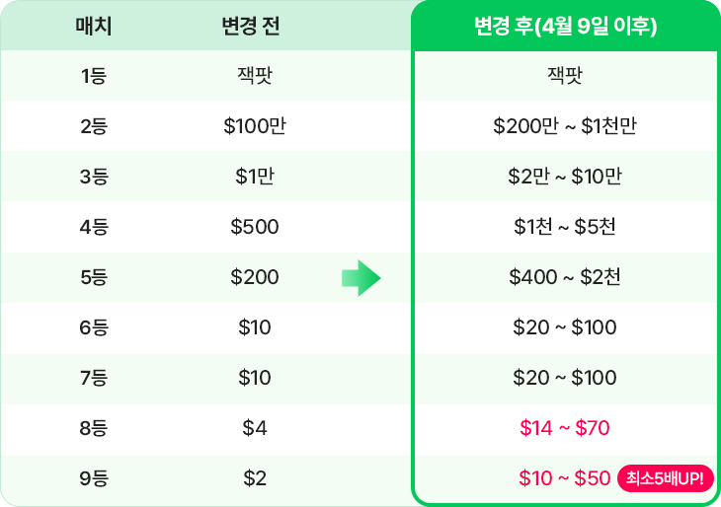Click the red $10 ~ $50 text
The image size is (721, 507).
[565, 478]
